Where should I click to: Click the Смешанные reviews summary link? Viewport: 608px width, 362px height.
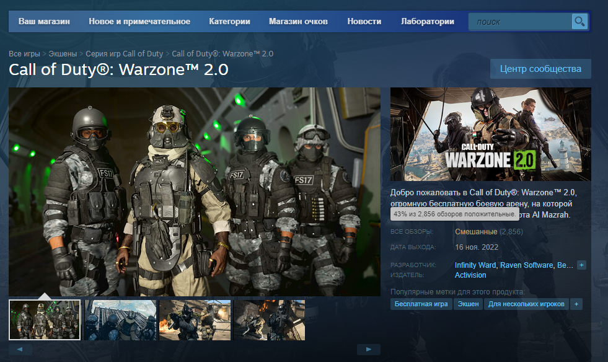pos(476,232)
